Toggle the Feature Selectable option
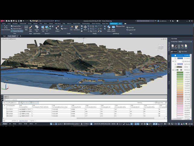The width and height of the screenshot is (194, 146). point(17,31)
